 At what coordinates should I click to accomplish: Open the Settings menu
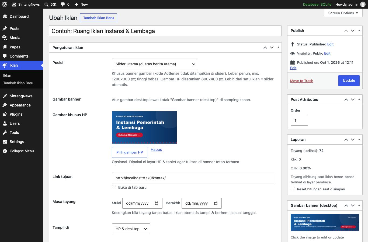[22, 142]
